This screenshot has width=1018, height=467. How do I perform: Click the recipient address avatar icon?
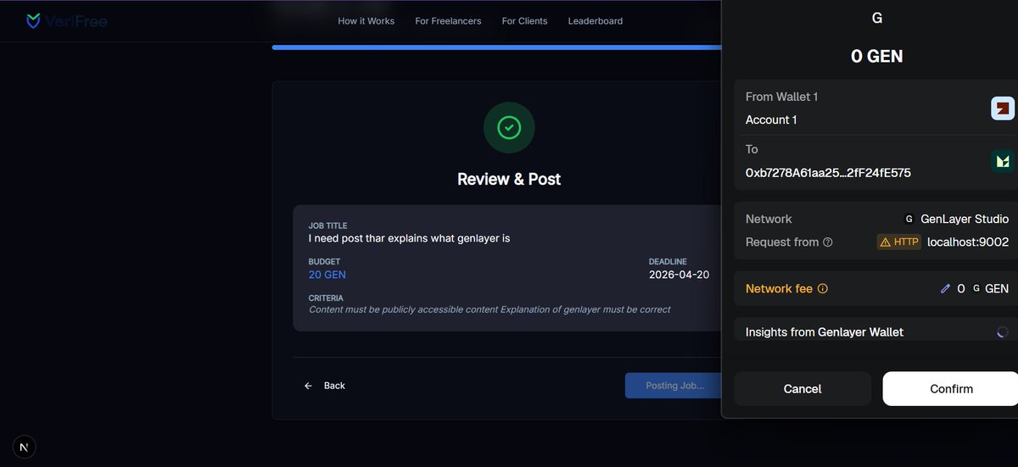tap(1003, 161)
